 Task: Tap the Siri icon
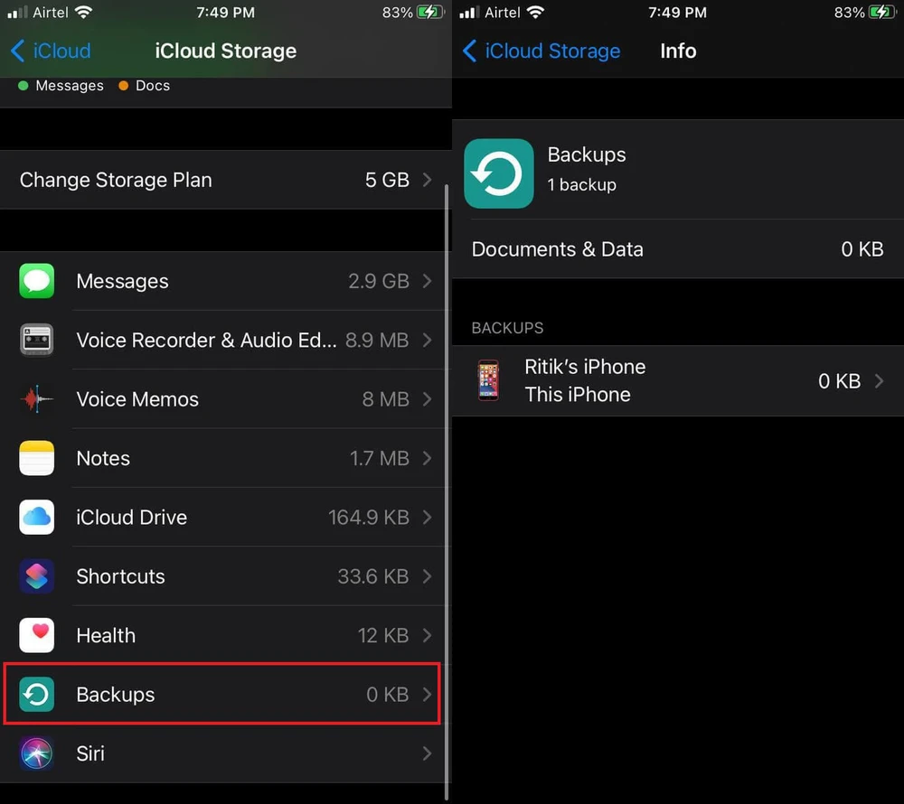pos(37,753)
